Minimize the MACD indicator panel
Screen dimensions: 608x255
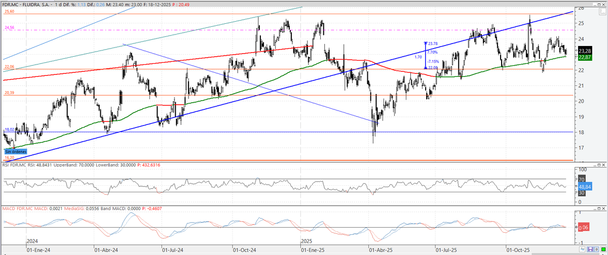point(595,208)
